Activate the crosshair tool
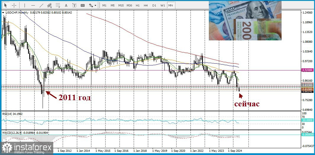Viewport: 315px width, 155px height. point(14,5)
